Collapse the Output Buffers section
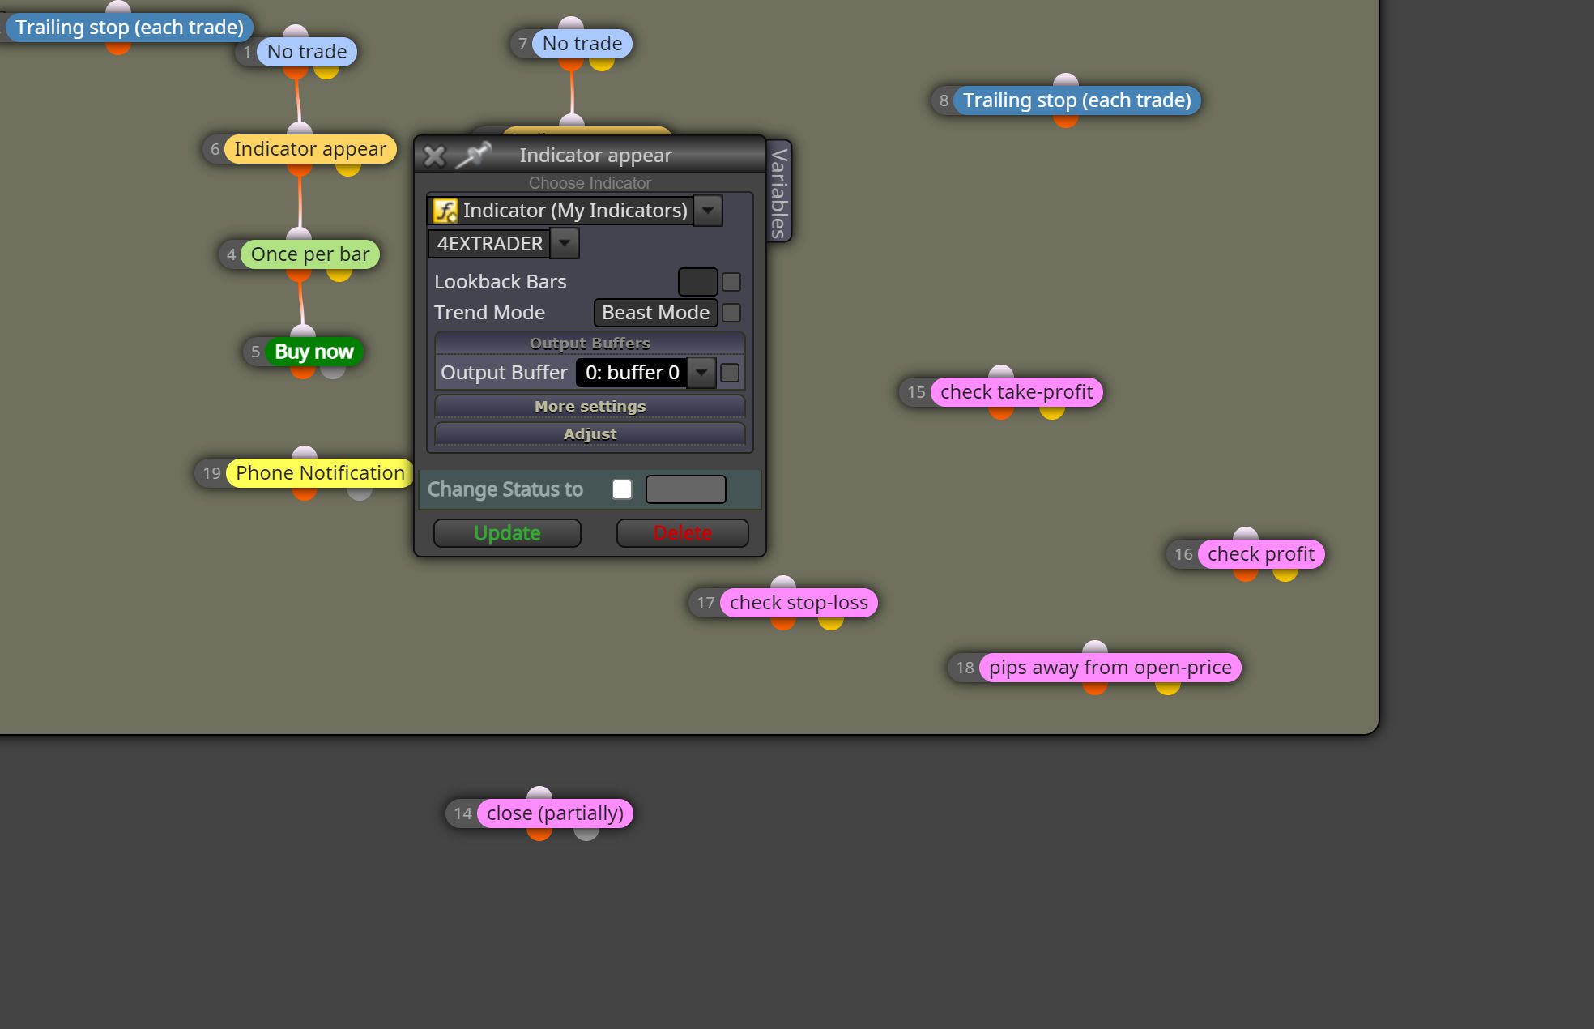 (590, 343)
